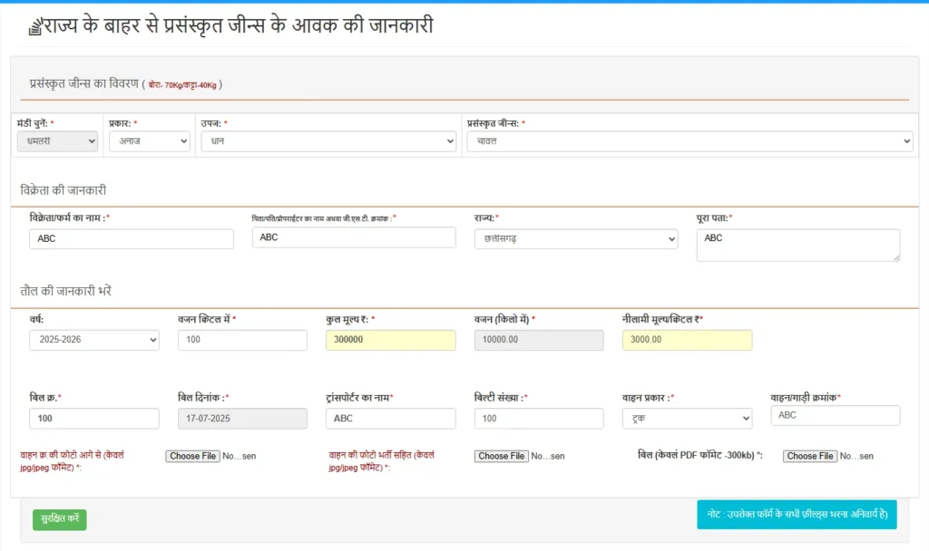Choose File for vehicle number front photo
The height and width of the screenshot is (551, 929).
coord(192,457)
